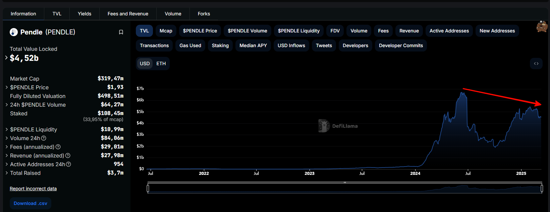Image resolution: width=550 pixels, height=212 pixels.
Task: Click the 2024 x-axis label
Action: (x=415, y=173)
